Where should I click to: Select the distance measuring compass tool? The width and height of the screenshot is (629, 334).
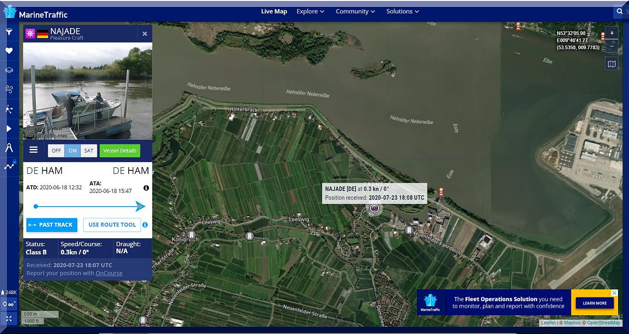tap(9, 148)
